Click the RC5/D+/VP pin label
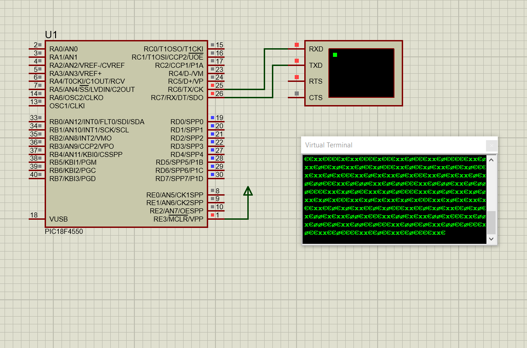This screenshot has height=348, width=527. pyautogui.click(x=185, y=81)
